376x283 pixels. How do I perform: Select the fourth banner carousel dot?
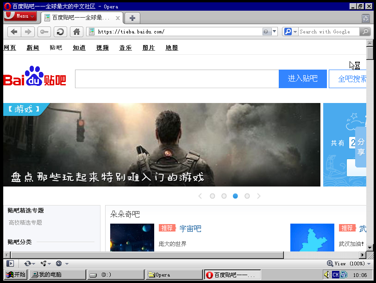[247, 196]
